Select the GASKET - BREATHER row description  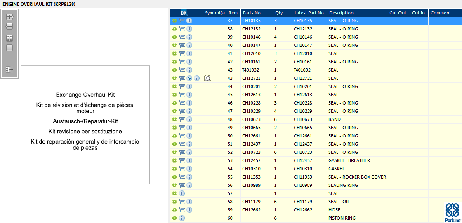(349, 160)
